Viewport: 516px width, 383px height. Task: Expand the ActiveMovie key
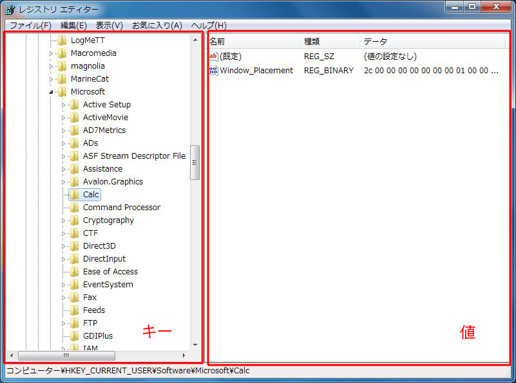(63, 118)
